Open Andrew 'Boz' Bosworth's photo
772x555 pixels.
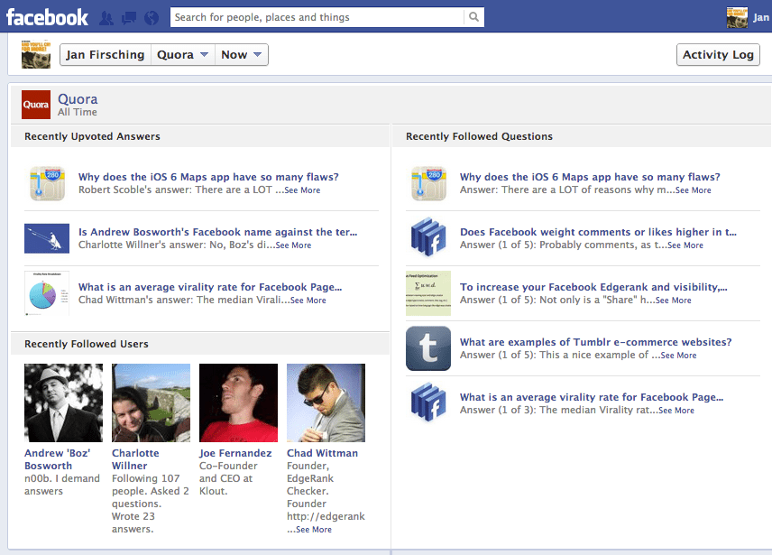pyautogui.click(x=63, y=402)
